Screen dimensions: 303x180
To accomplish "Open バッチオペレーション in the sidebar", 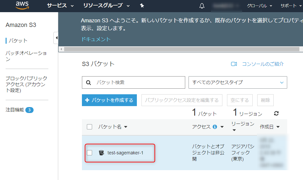I will 26,56.
